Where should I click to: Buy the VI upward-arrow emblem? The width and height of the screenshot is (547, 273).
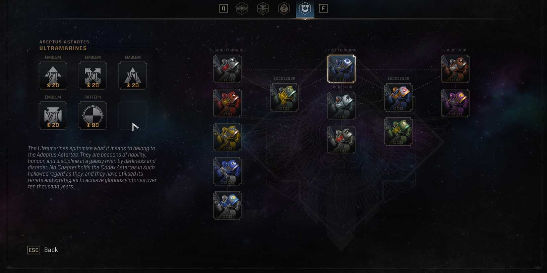pos(53,76)
